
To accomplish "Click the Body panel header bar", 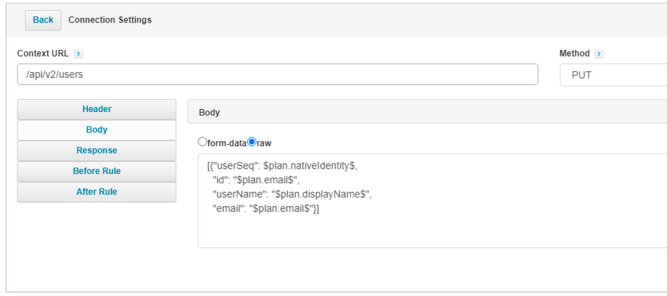I will pyautogui.click(x=427, y=113).
